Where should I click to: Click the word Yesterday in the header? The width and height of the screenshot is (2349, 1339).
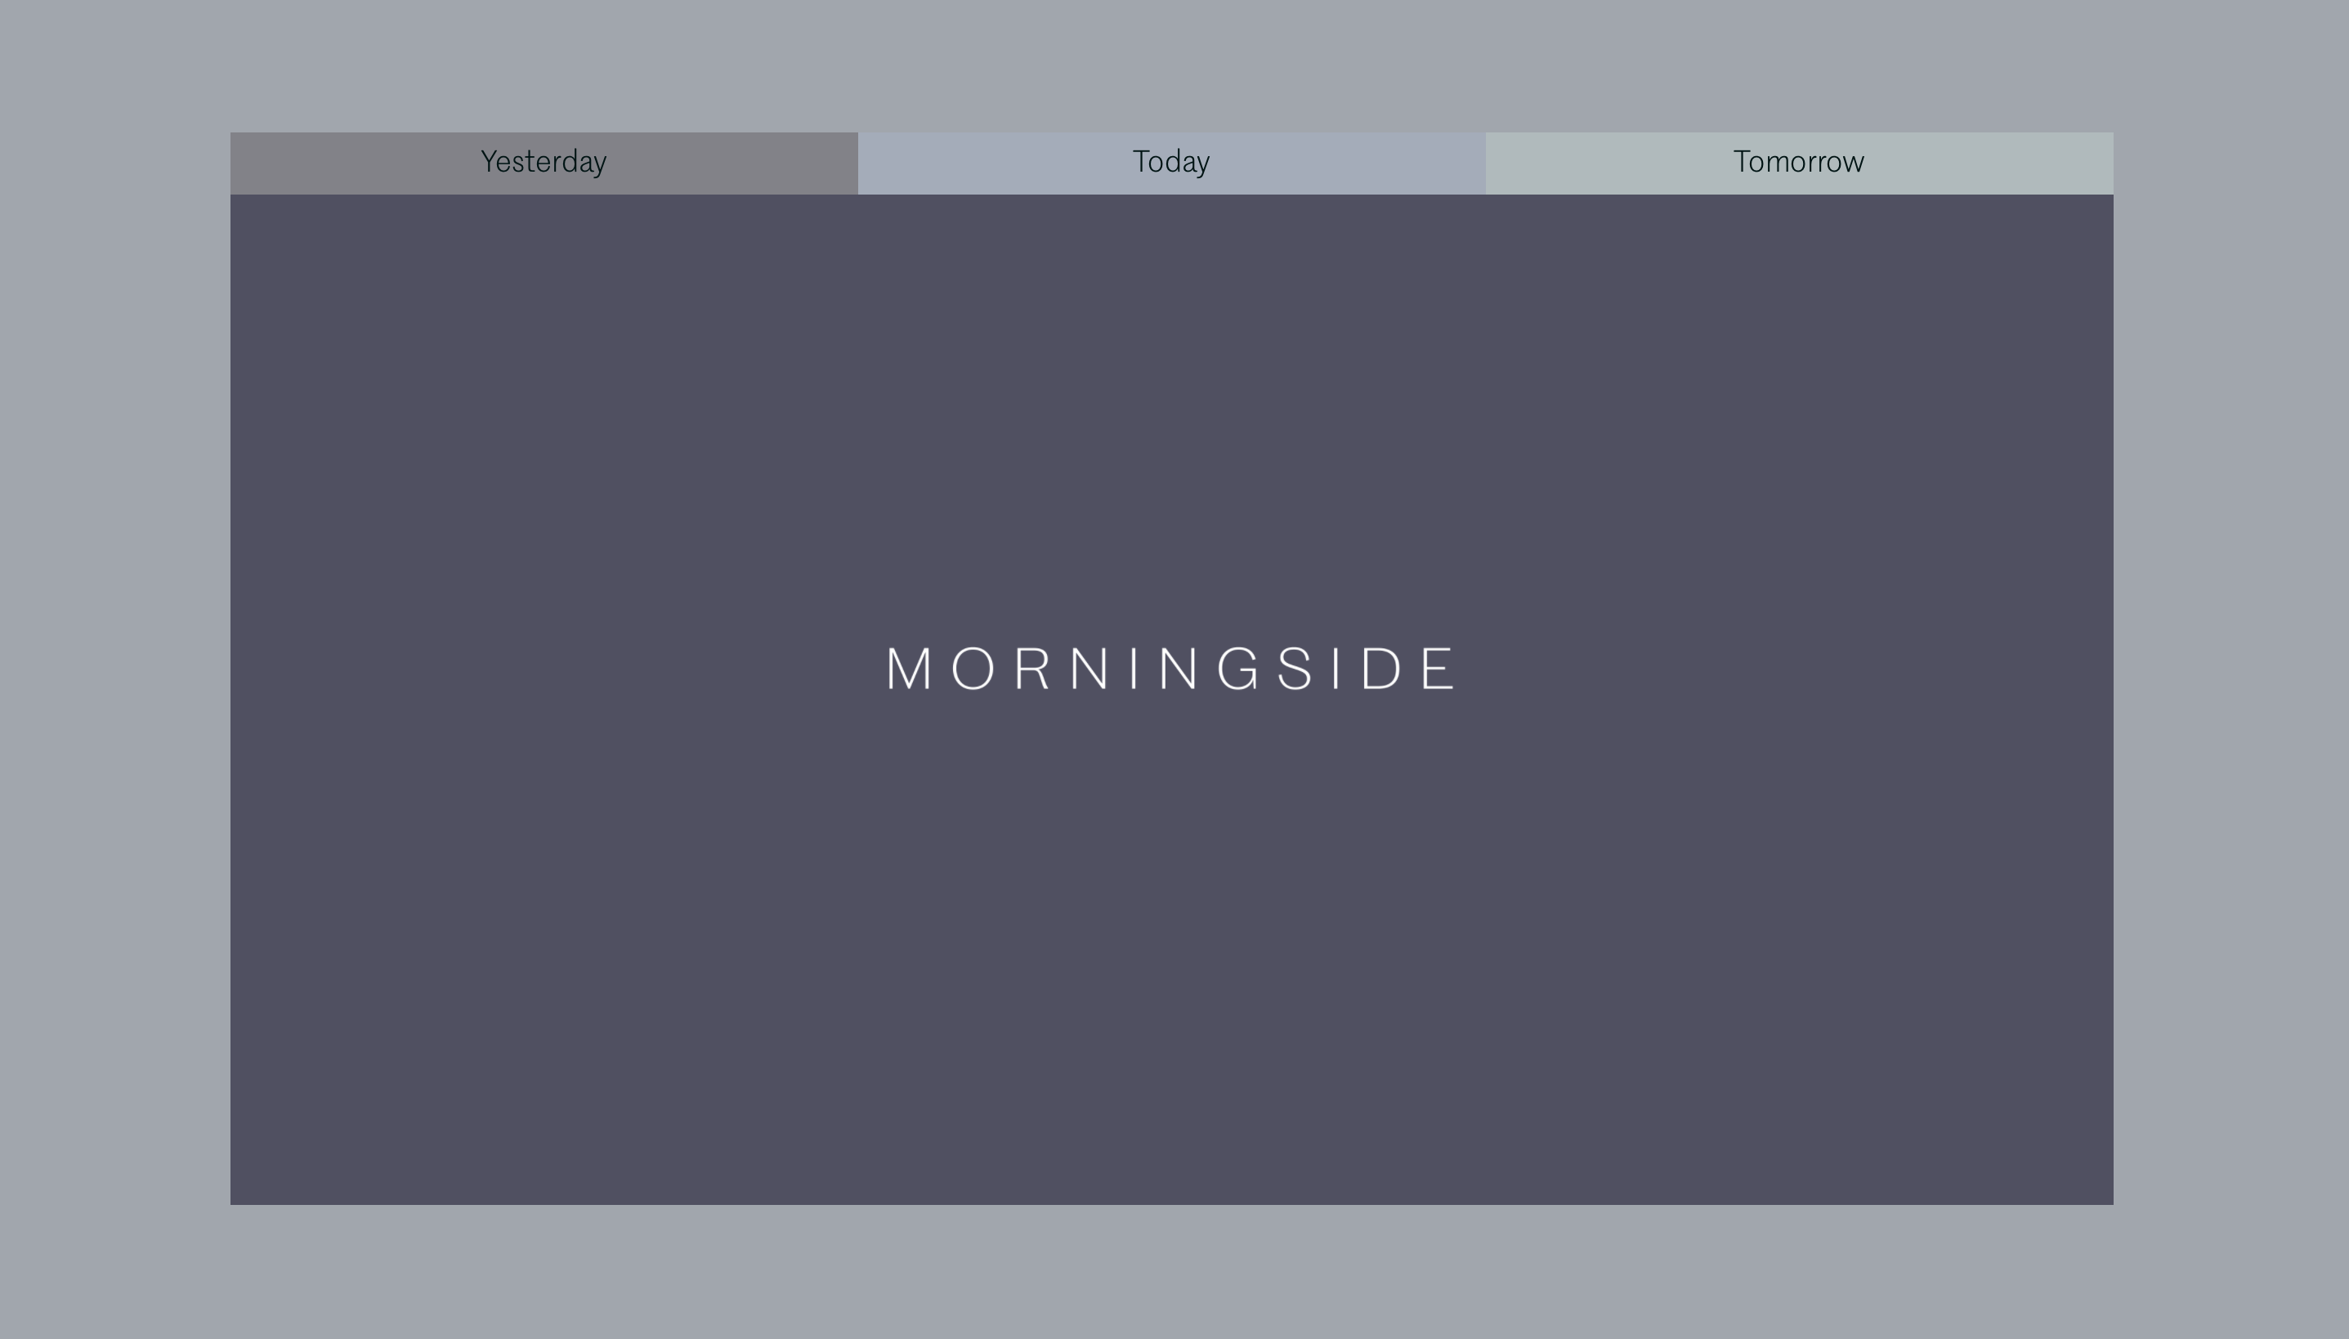pos(544,162)
